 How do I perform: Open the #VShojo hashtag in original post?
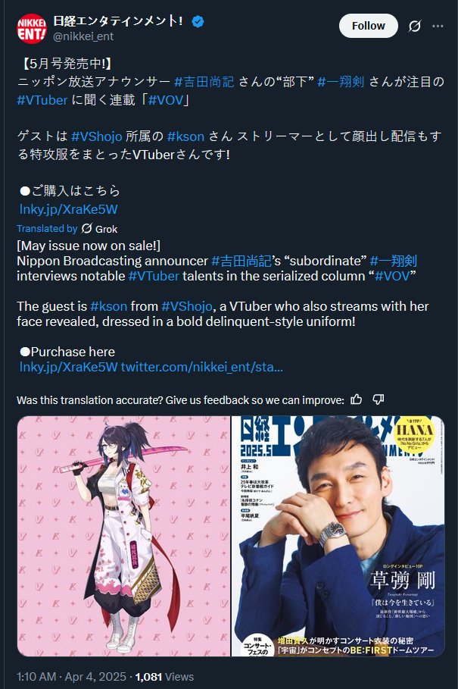click(96, 136)
